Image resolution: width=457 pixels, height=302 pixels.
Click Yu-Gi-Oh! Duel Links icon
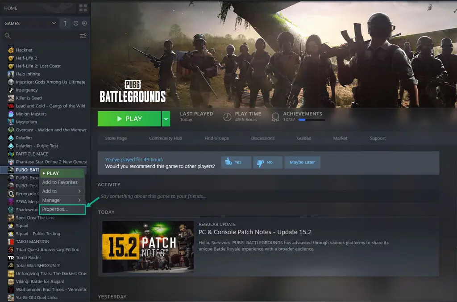tap(11, 298)
